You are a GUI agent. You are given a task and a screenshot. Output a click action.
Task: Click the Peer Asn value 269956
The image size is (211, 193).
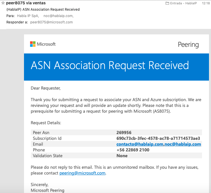click(x=124, y=133)
